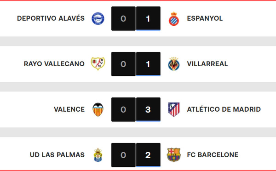
Task: Open the FC BARCELONE team name
Action: pyautogui.click(x=213, y=155)
